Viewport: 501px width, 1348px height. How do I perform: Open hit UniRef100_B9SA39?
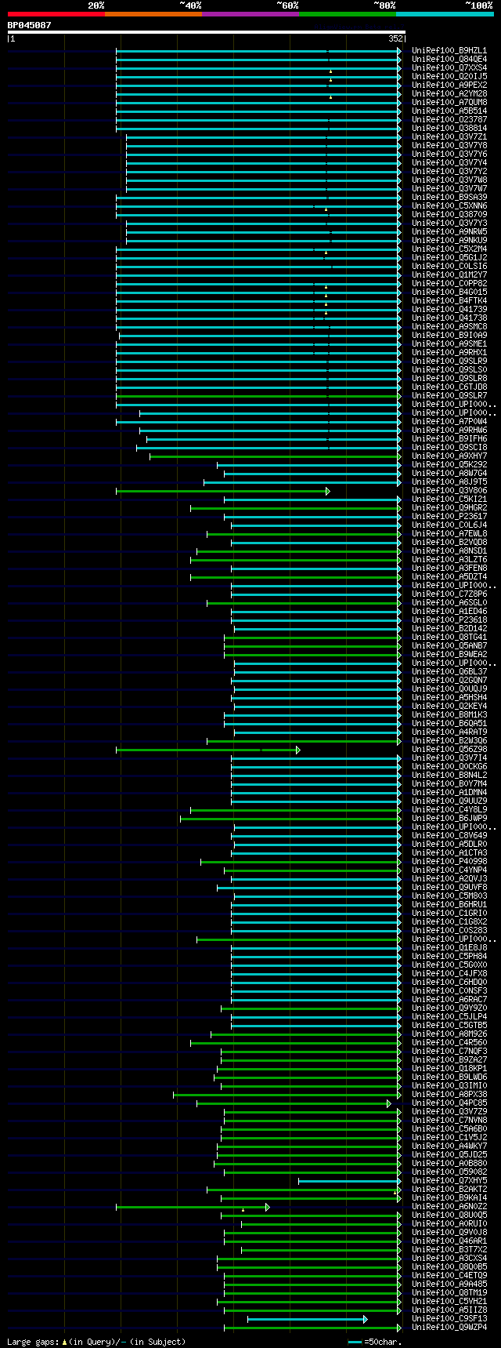click(449, 198)
